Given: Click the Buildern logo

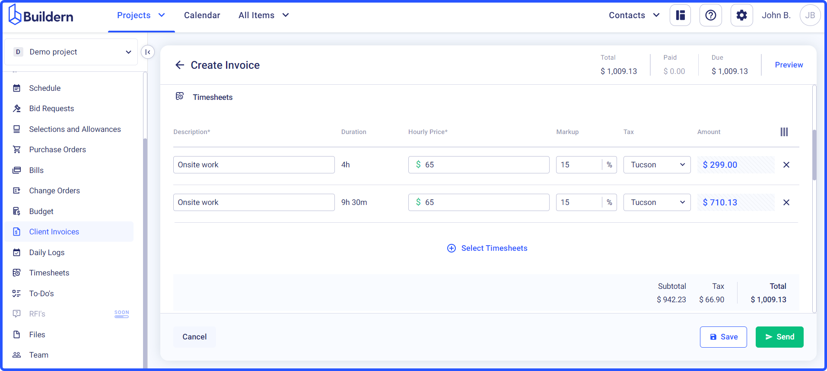Looking at the screenshot, I should coord(41,16).
